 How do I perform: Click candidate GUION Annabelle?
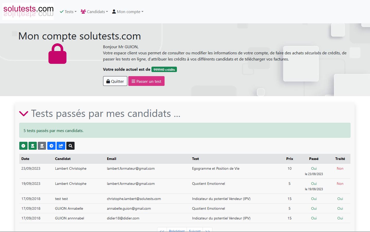69,208
